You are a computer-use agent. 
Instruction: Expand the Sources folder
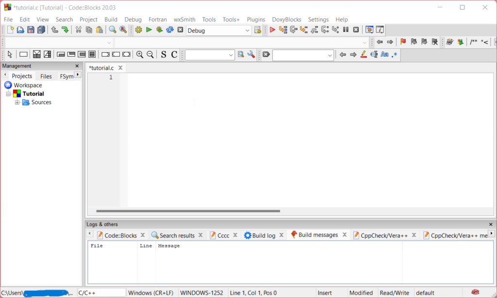[17, 103]
